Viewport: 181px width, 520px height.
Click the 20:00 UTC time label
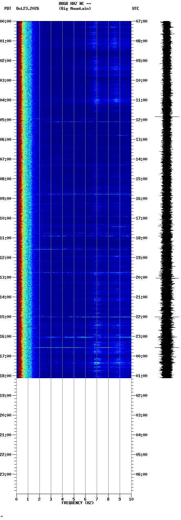[x=142, y=277]
